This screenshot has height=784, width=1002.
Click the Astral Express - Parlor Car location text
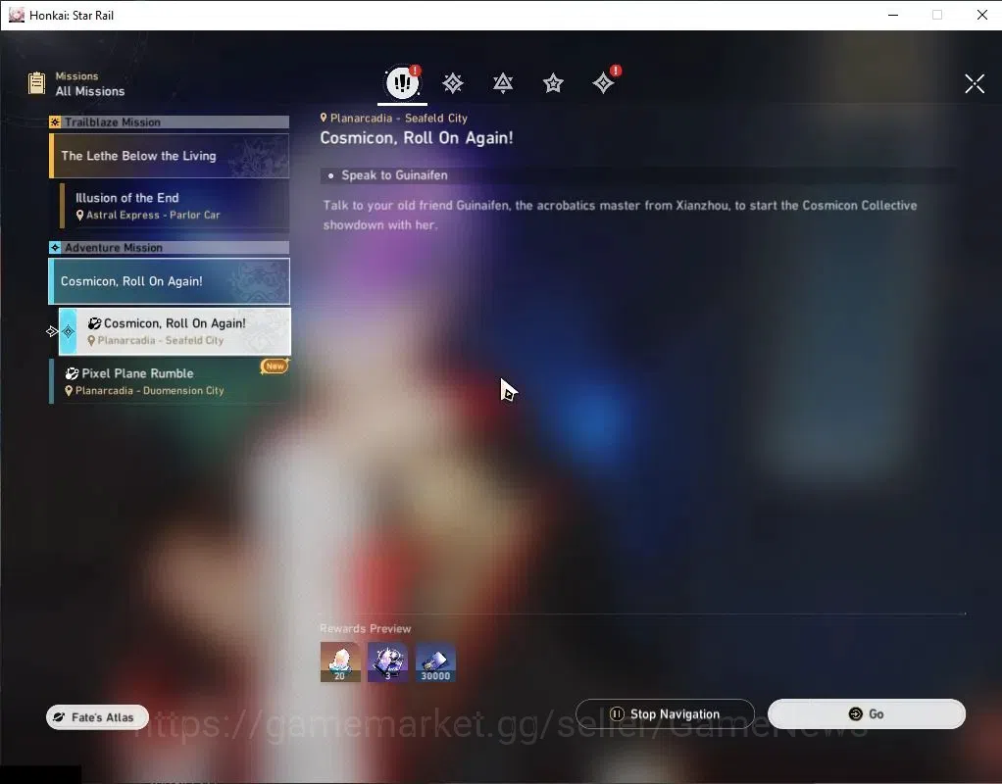153,216
